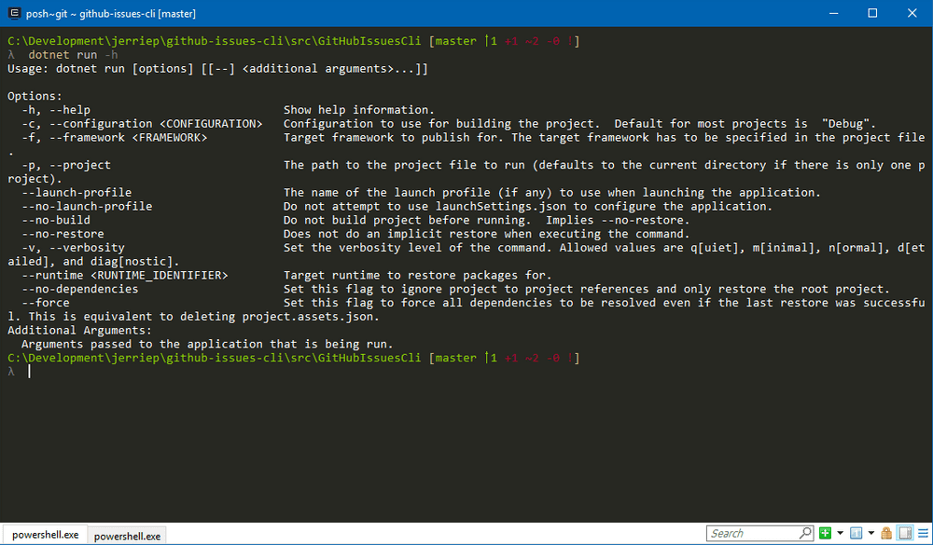Click the padlock lock icon in status bar
This screenshot has width=933, height=545.
[886, 533]
